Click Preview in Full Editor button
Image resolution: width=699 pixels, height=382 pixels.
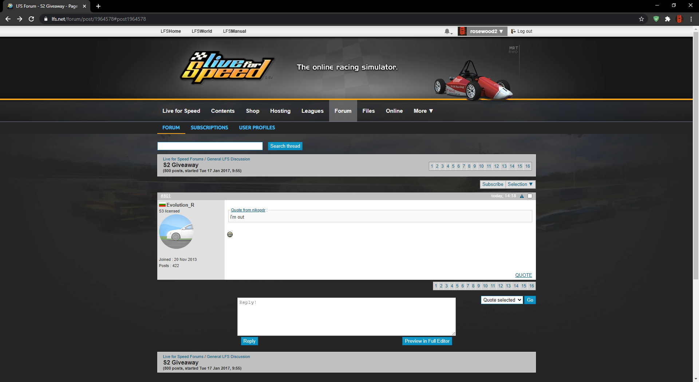click(427, 341)
